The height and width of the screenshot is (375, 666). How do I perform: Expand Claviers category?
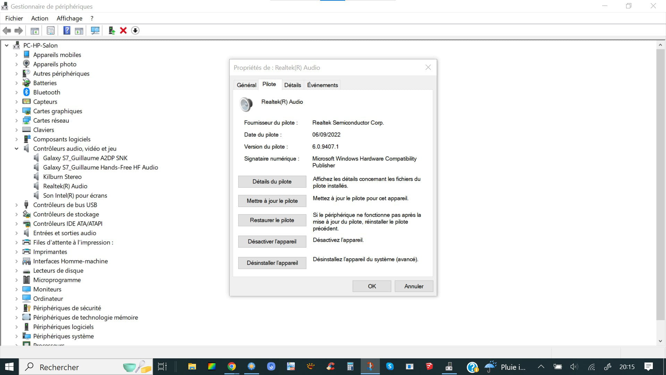point(16,130)
